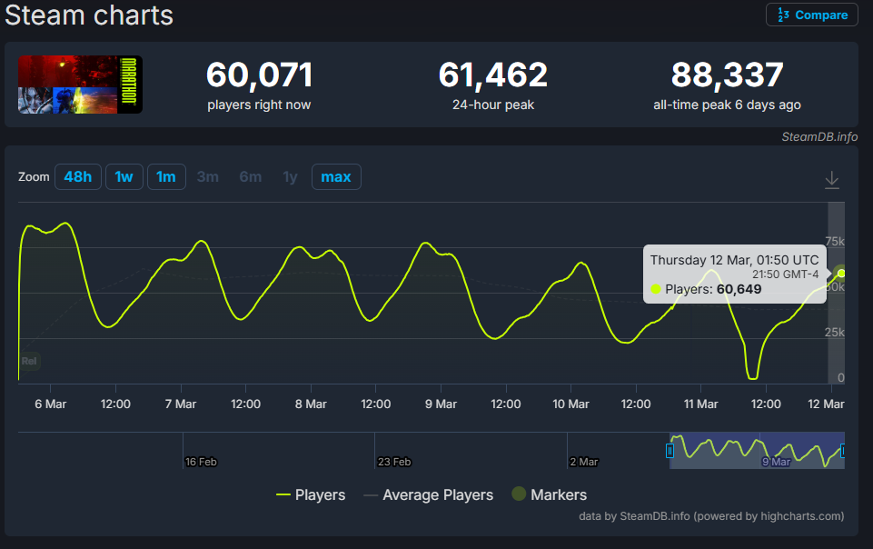Click the '24-hour peak' caption
The height and width of the screenshot is (549, 873).
click(x=493, y=105)
